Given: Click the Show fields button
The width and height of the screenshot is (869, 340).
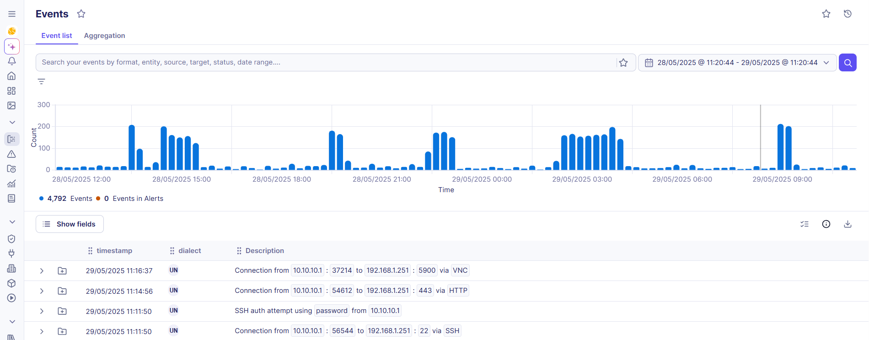Looking at the screenshot, I should [70, 224].
